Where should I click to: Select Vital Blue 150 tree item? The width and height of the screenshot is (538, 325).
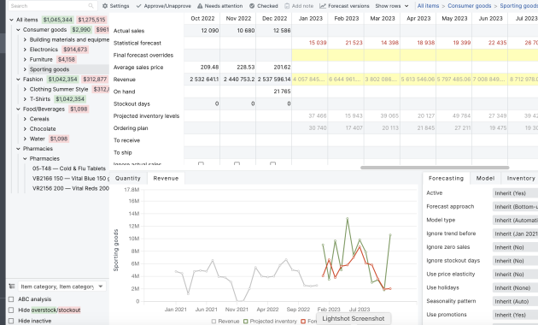[71, 178]
